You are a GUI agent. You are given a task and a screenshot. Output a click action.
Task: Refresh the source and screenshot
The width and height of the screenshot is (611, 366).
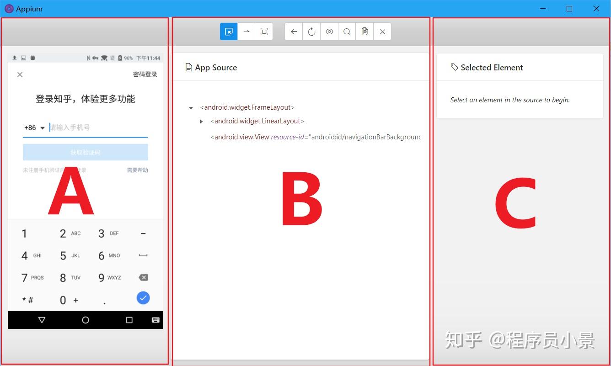[x=311, y=32]
